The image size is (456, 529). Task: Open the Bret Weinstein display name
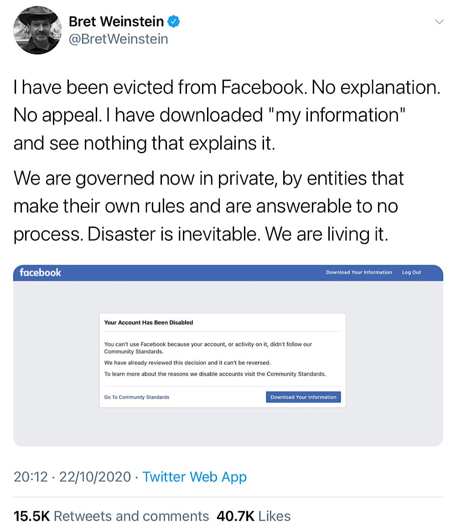116,21
